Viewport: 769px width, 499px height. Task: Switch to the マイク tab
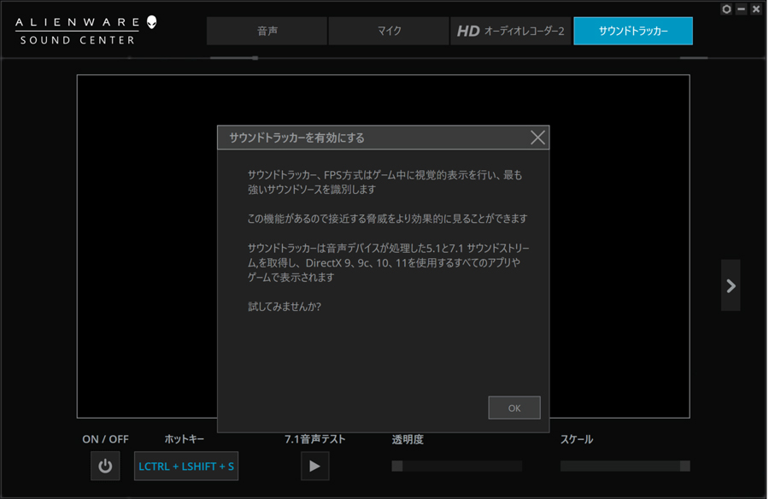pyautogui.click(x=389, y=31)
